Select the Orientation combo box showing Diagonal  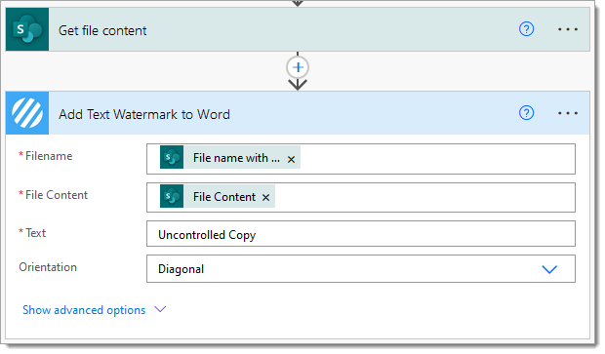[361, 269]
